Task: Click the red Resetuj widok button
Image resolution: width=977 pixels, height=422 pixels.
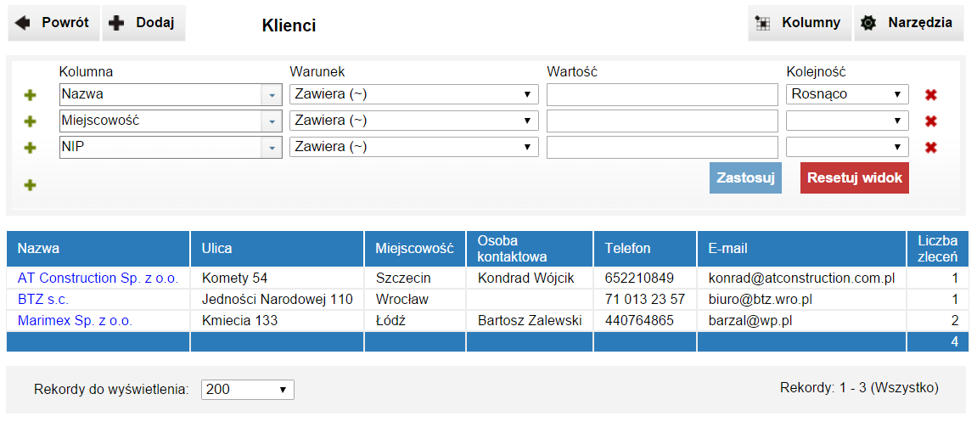Action: tap(854, 178)
